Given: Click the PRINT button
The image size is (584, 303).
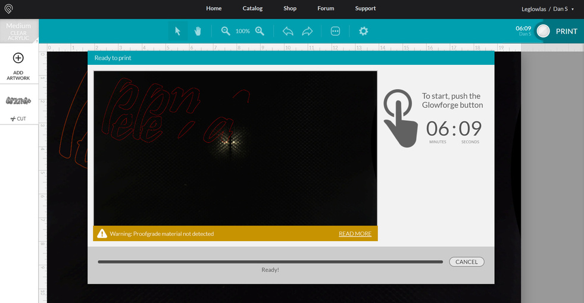Looking at the screenshot, I should click(567, 32).
